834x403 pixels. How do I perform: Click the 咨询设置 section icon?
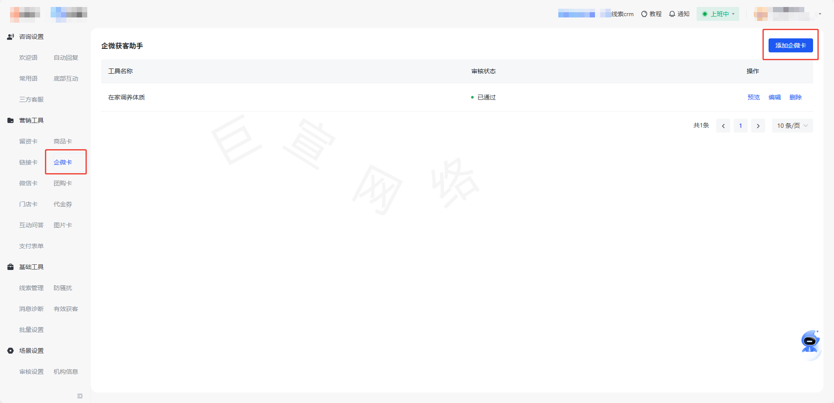coord(10,37)
